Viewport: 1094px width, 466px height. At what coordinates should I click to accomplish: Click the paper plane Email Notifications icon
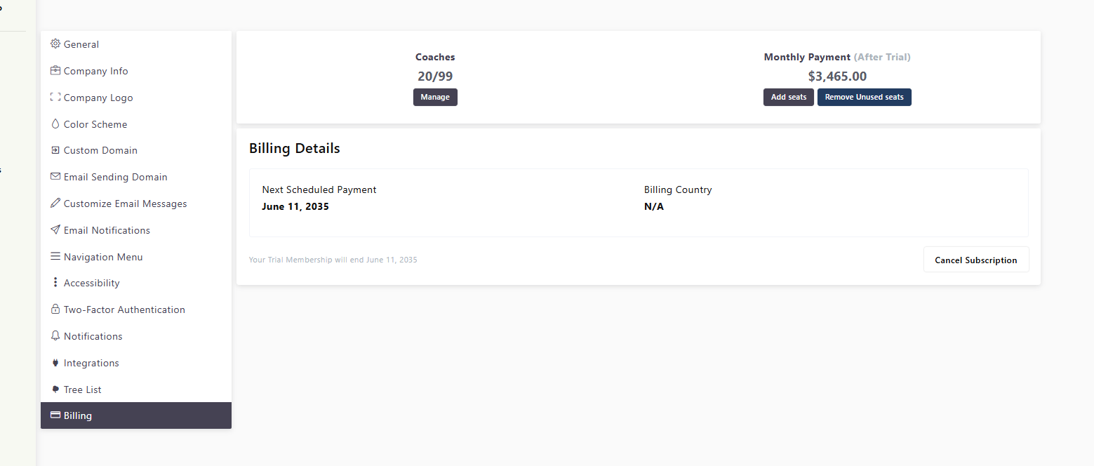55,230
